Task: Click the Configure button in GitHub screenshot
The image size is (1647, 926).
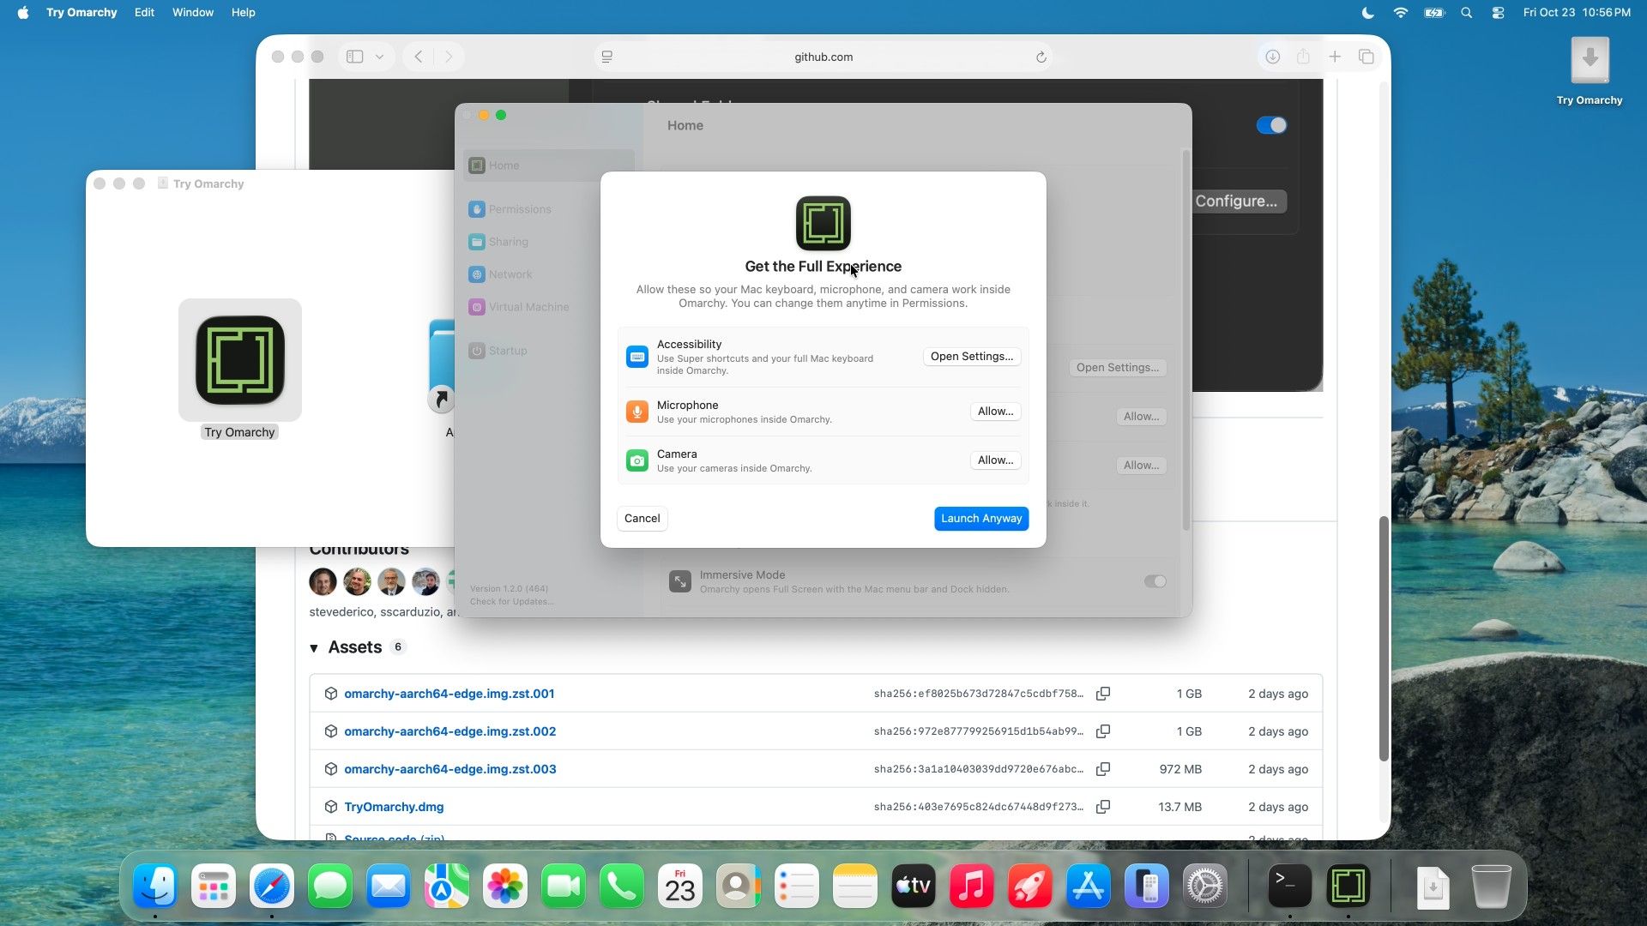Action: 1236,201
